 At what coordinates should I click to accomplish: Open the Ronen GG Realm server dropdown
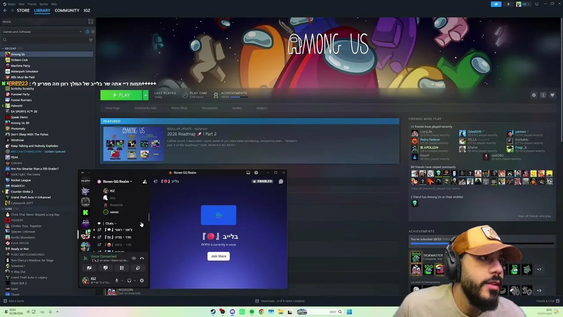coord(117,181)
